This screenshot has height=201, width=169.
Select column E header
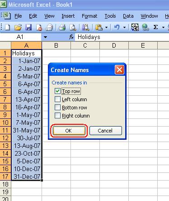click(x=143, y=45)
